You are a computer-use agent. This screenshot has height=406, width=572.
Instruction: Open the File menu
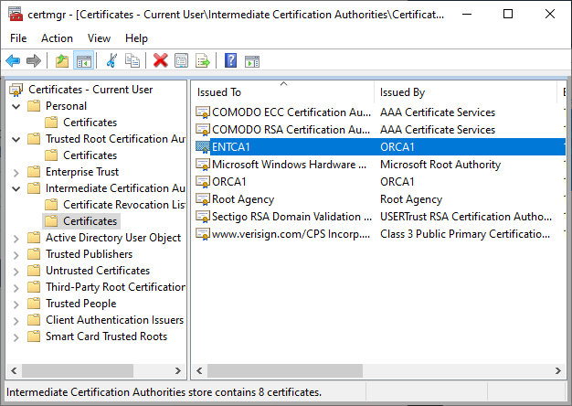tap(18, 38)
